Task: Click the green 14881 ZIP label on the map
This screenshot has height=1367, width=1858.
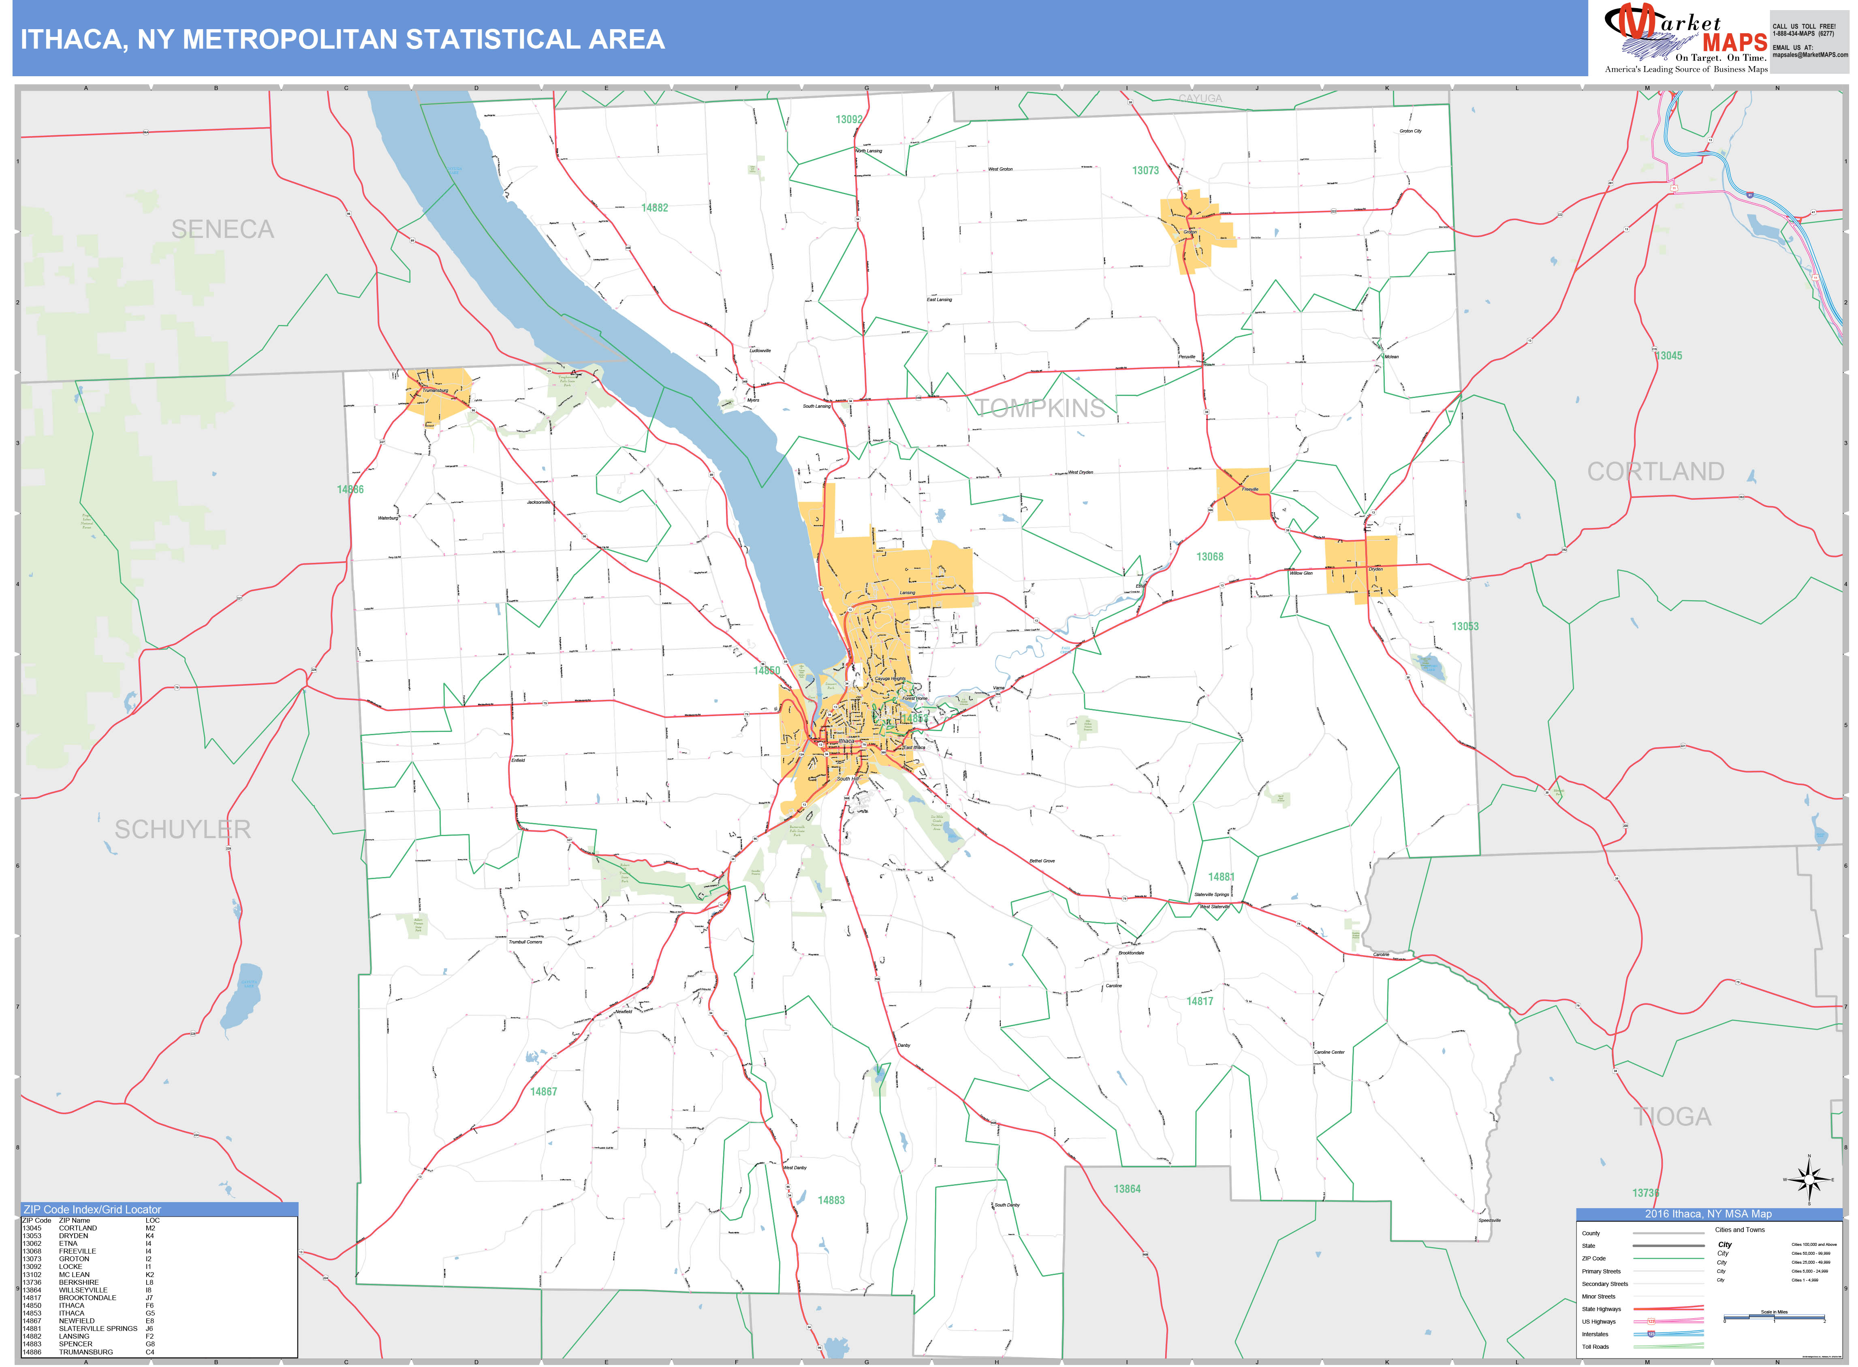Action: (1221, 877)
